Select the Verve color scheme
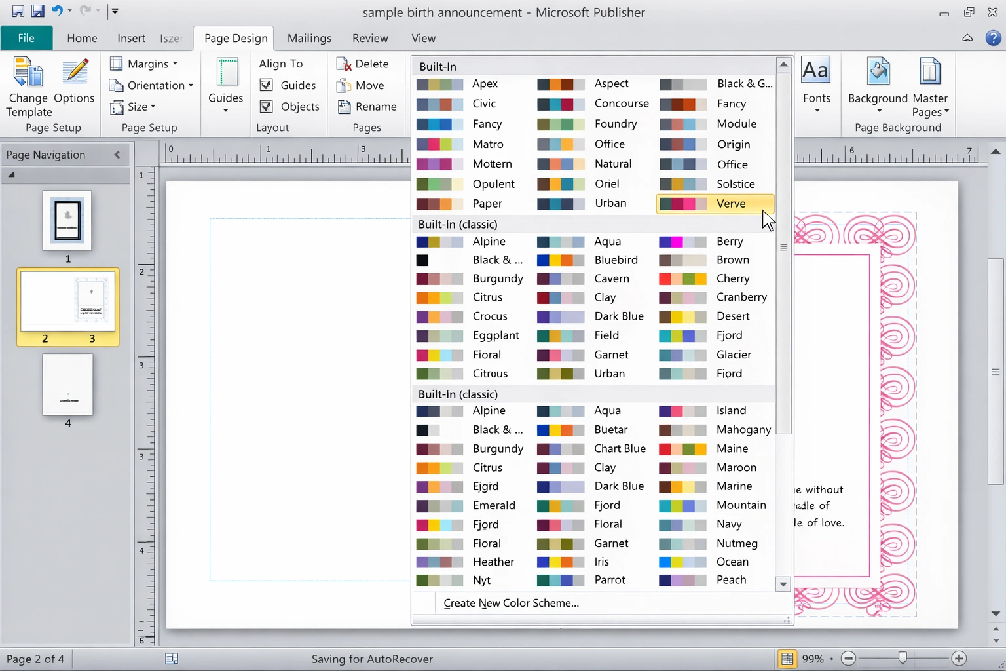Screen dimensions: 1006x671 click(714, 204)
